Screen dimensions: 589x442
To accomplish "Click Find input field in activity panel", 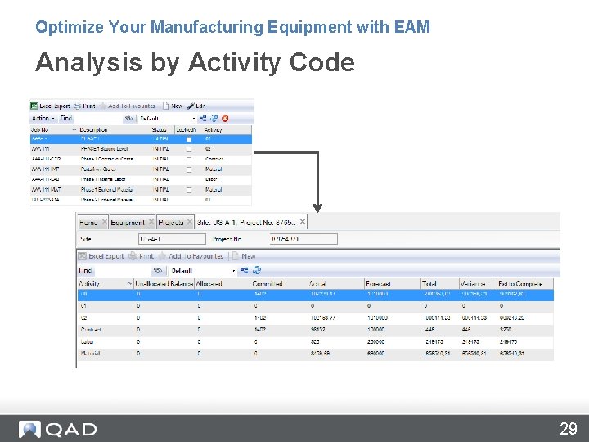I will point(123,271).
